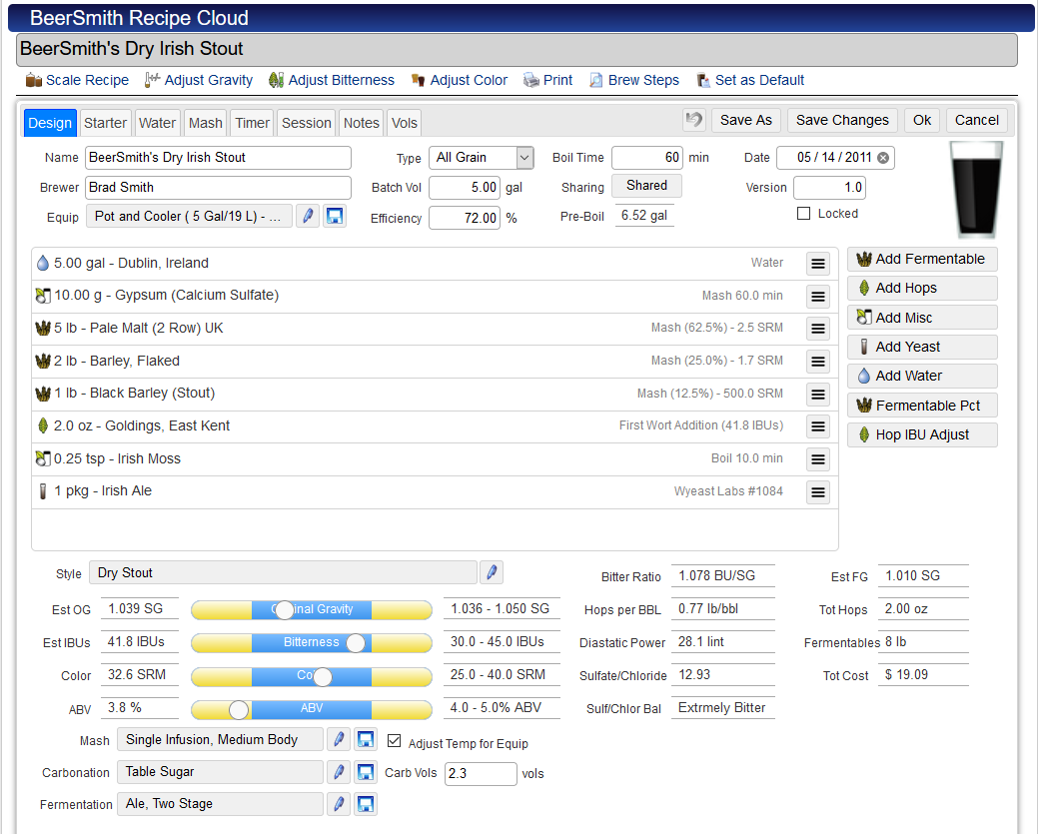The image size is (1038, 834).
Task: Click the save disk icon next to Equip
Action: point(335,217)
